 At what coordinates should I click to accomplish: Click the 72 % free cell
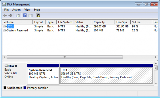click(135, 30)
